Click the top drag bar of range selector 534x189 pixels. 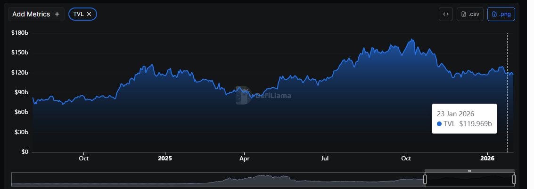(x=469, y=171)
